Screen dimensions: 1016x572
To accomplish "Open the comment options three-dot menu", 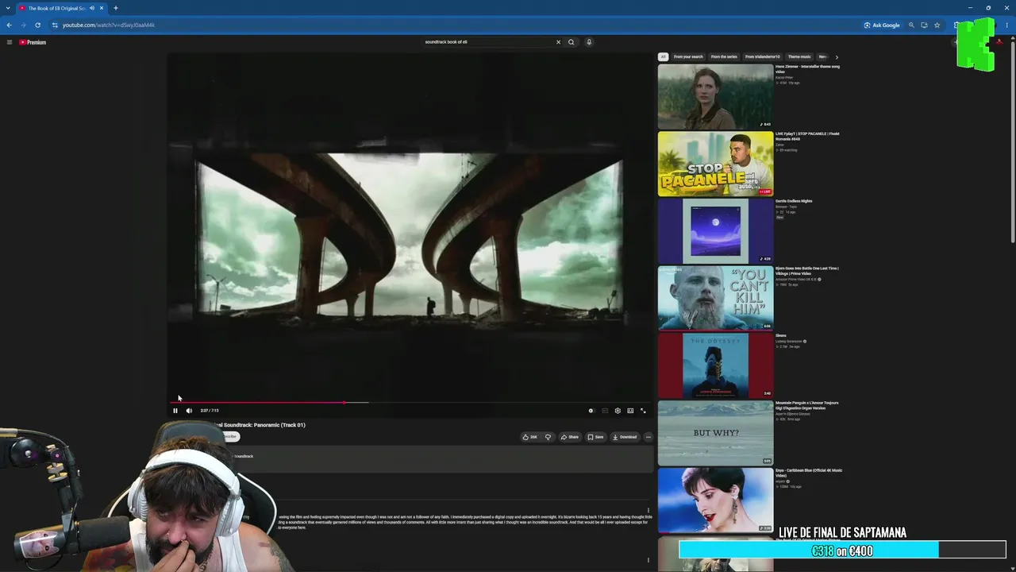I will coord(648,511).
